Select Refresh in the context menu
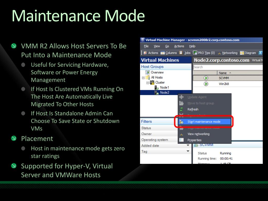 (x=193, y=109)
